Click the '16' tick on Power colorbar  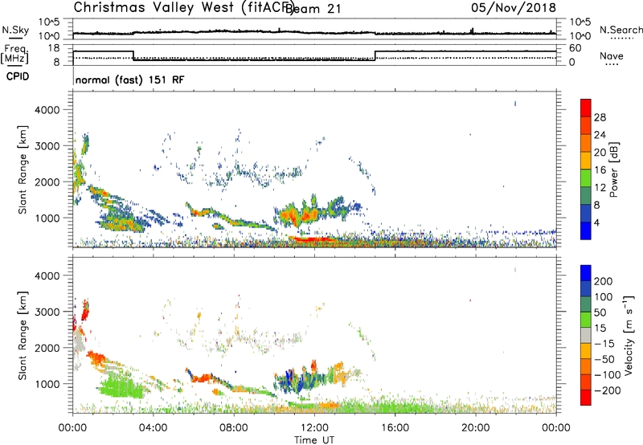600,170
